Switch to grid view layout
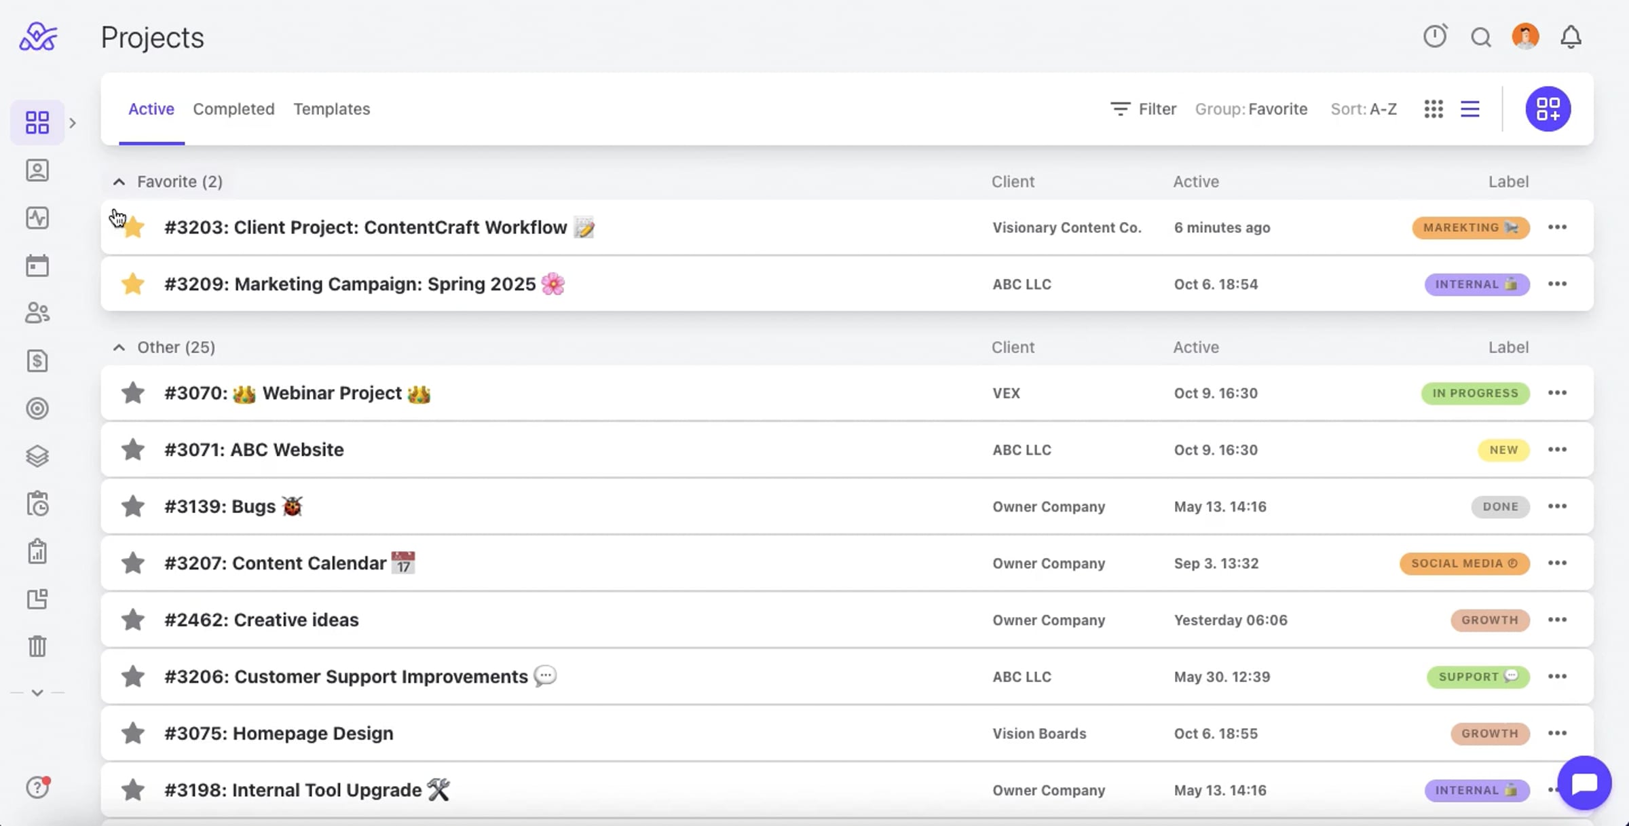Image resolution: width=1629 pixels, height=826 pixels. coord(1434,109)
